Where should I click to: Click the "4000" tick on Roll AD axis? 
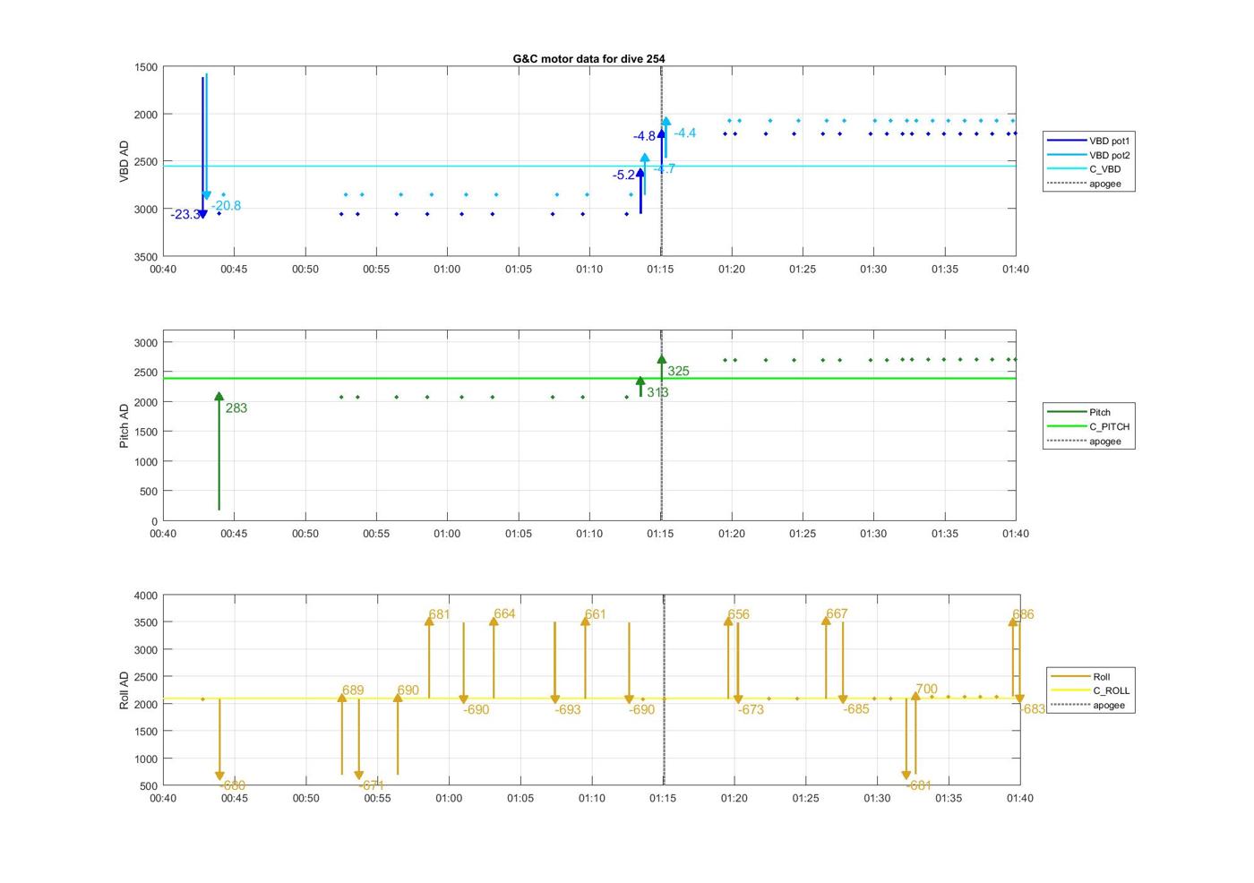click(146, 596)
